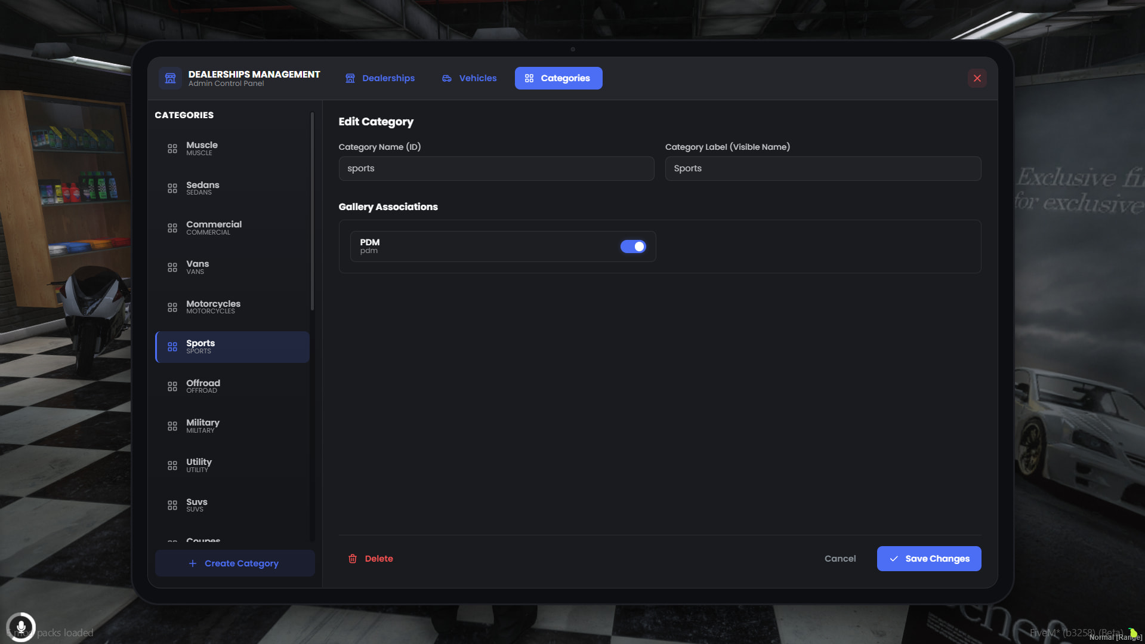Click the Vans category grid icon
Viewport: 1145px width, 644px height.
(x=172, y=267)
